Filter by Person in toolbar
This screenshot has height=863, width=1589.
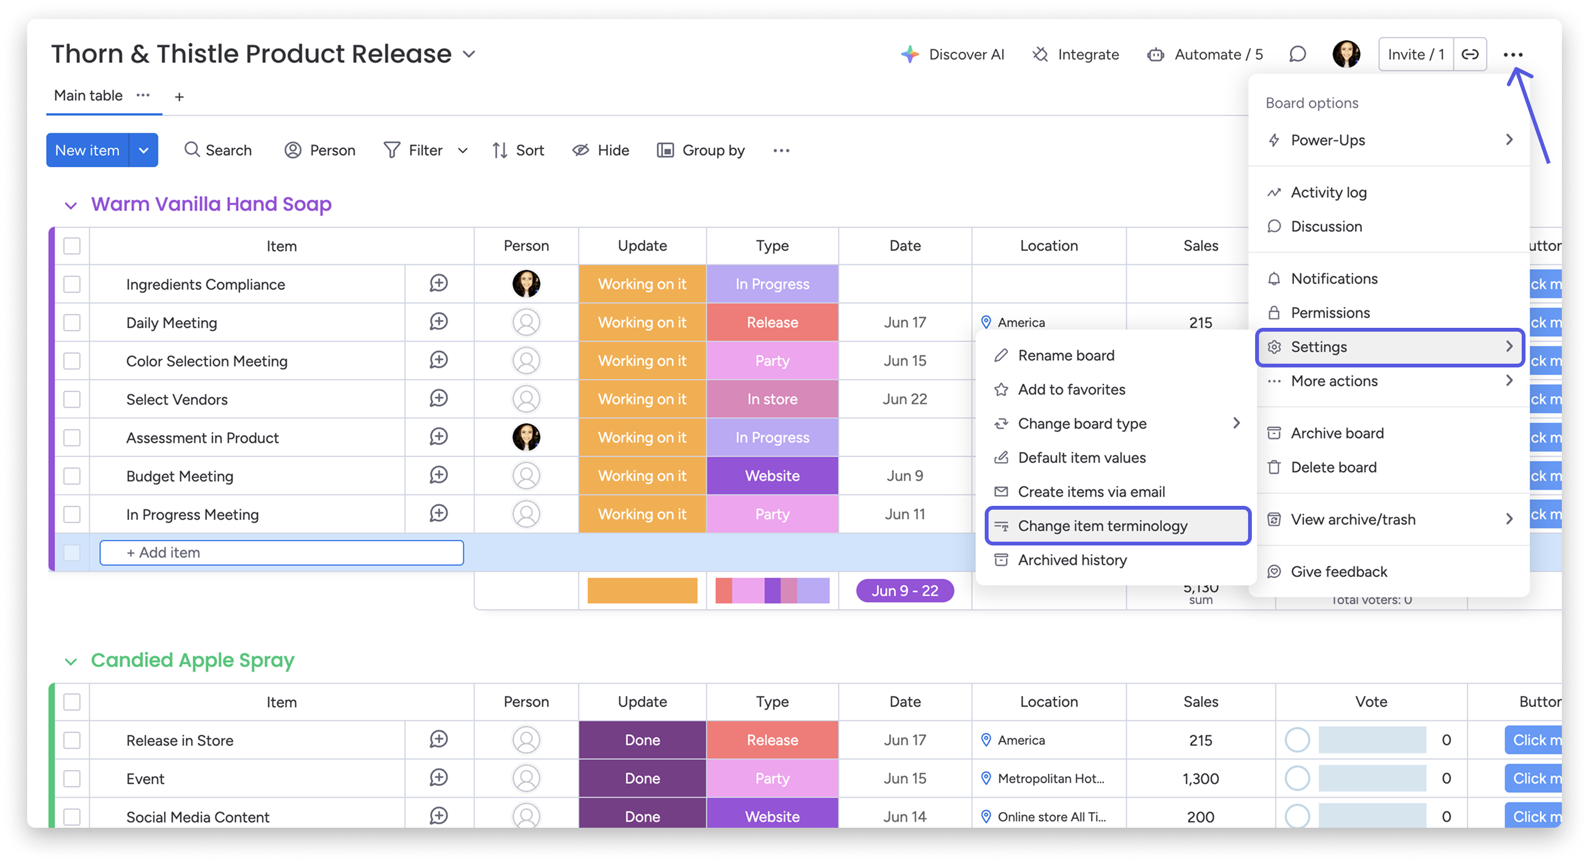pos(320,150)
